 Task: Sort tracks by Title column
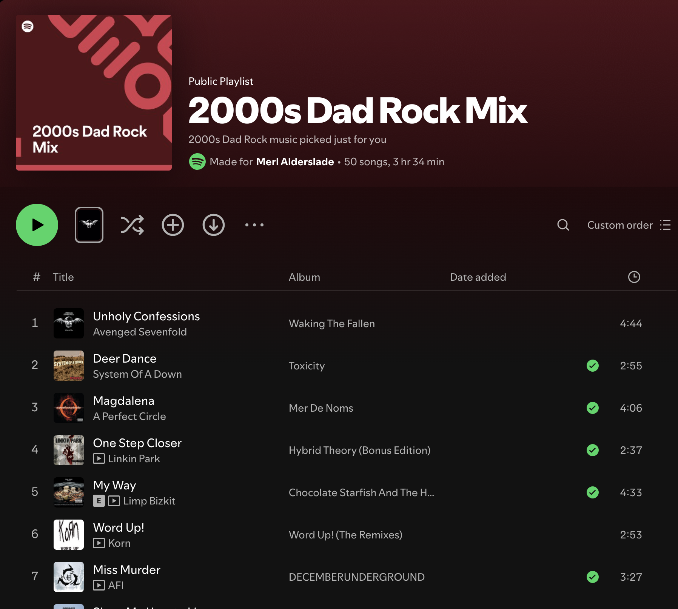point(63,277)
